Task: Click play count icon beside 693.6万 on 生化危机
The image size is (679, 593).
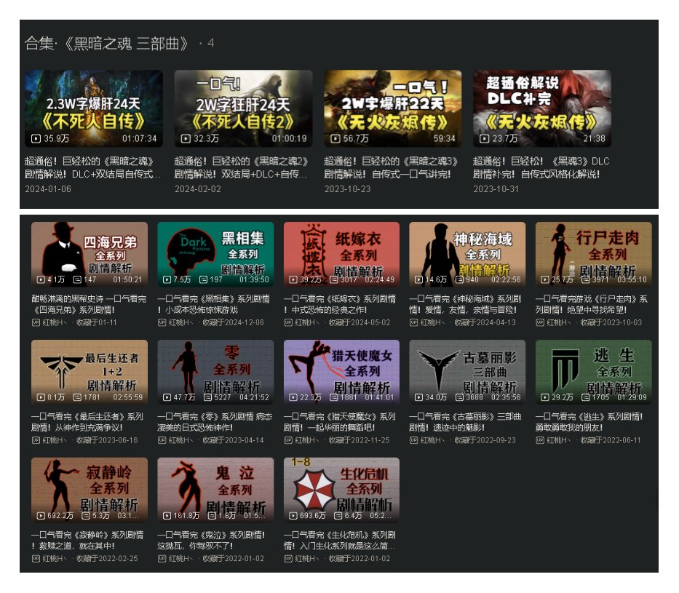Action: 293,516
